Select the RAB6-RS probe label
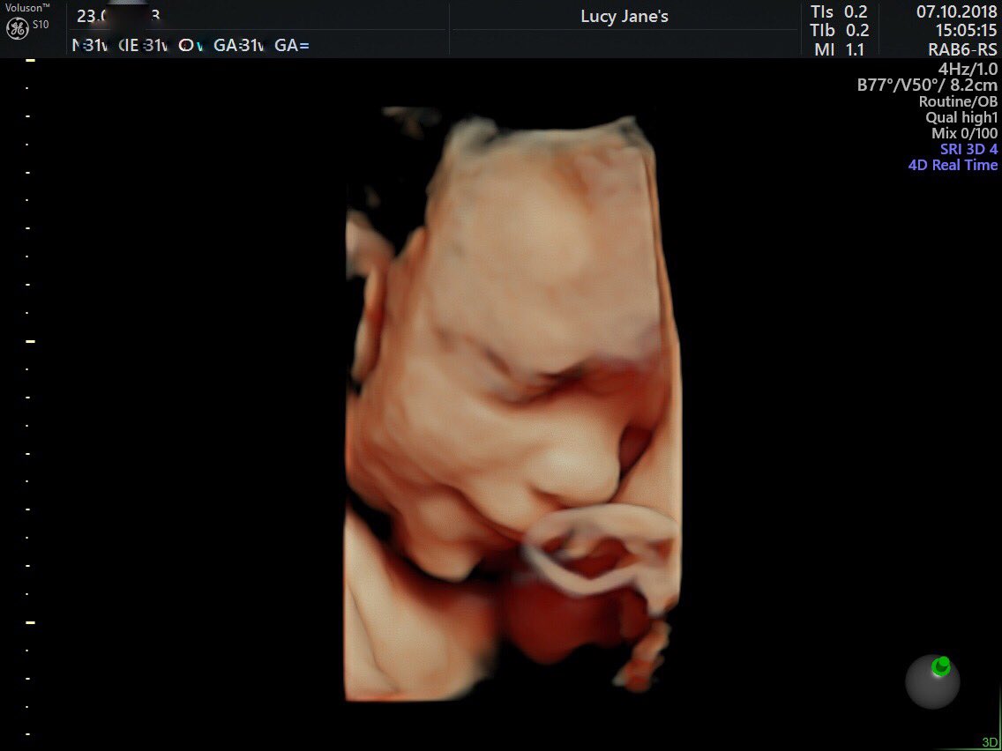Image resolution: width=1002 pixels, height=751 pixels. click(962, 50)
